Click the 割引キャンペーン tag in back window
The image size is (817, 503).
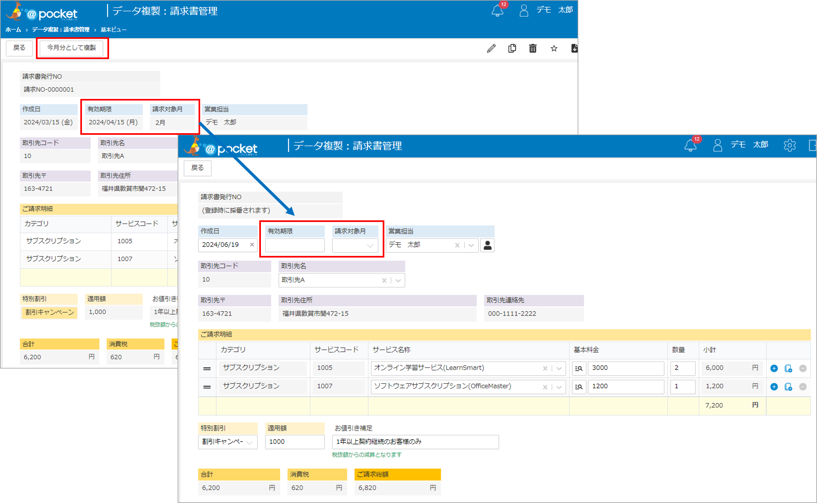(x=50, y=312)
